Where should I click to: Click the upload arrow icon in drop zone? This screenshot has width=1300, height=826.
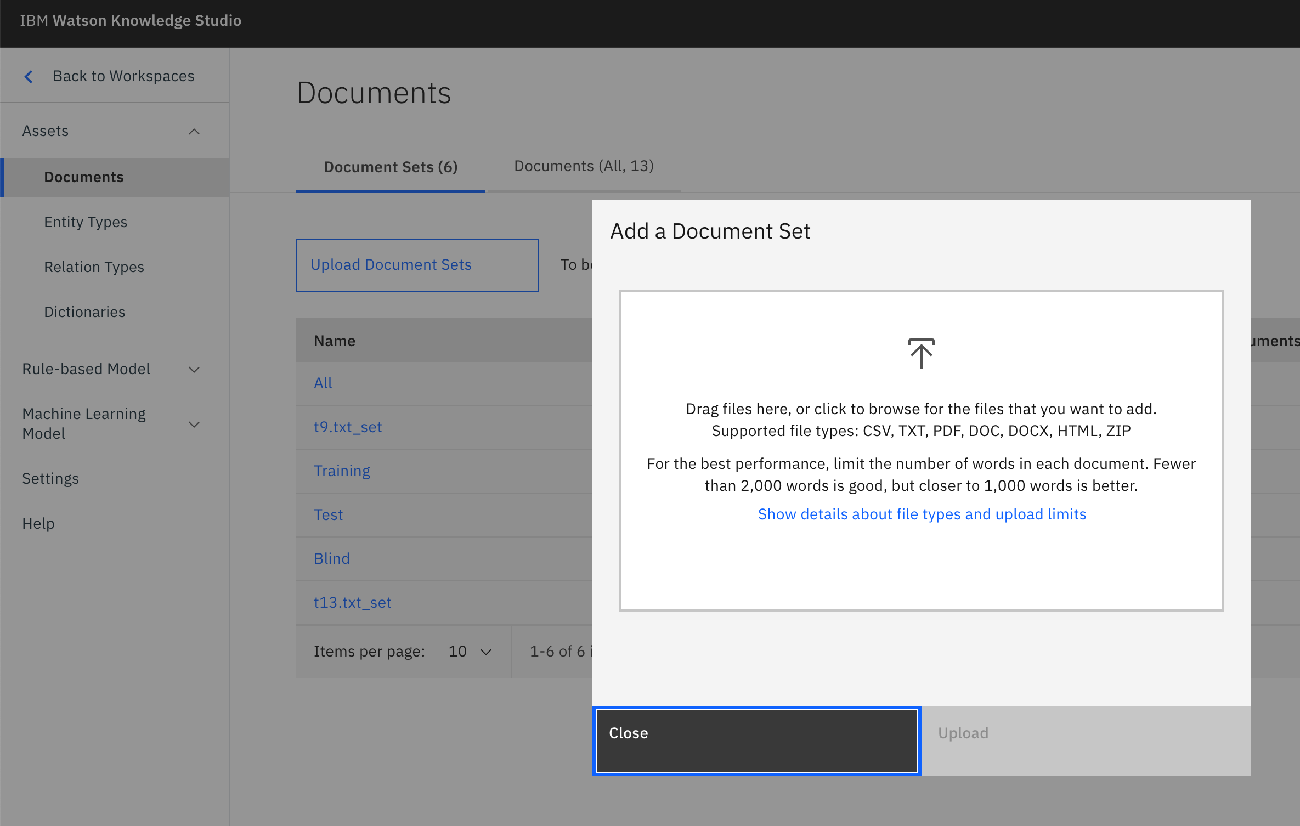(921, 354)
